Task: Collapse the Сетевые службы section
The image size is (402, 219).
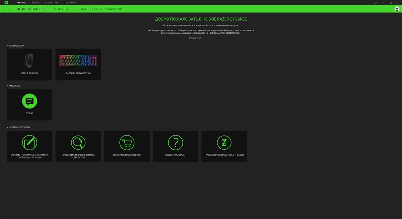Action: 8,128
